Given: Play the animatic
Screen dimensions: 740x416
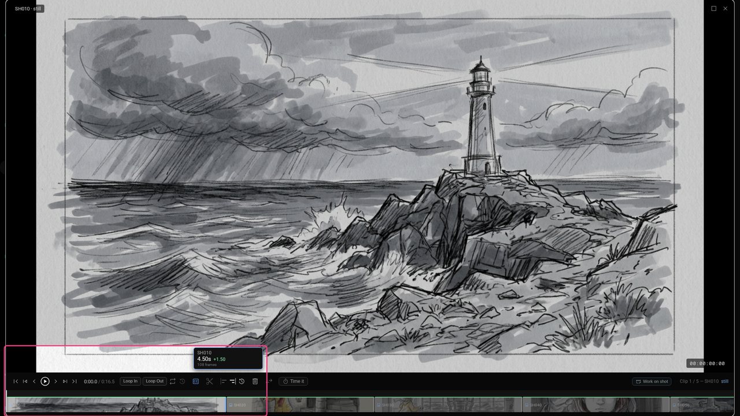Looking at the screenshot, I should pyautogui.click(x=45, y=381).
